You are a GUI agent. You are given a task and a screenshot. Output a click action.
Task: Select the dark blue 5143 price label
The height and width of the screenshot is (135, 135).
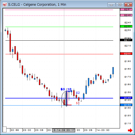(126, 98)
